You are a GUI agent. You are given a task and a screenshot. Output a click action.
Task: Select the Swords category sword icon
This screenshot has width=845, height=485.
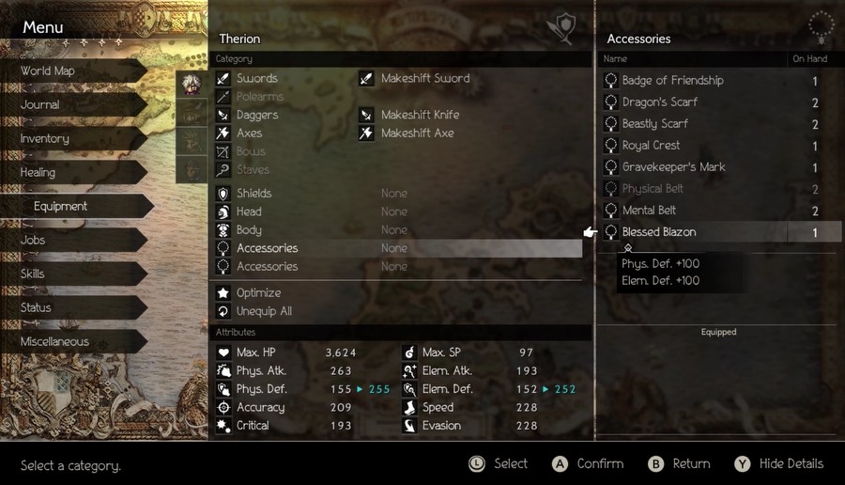pyautogui.click(x=223, y=78)
